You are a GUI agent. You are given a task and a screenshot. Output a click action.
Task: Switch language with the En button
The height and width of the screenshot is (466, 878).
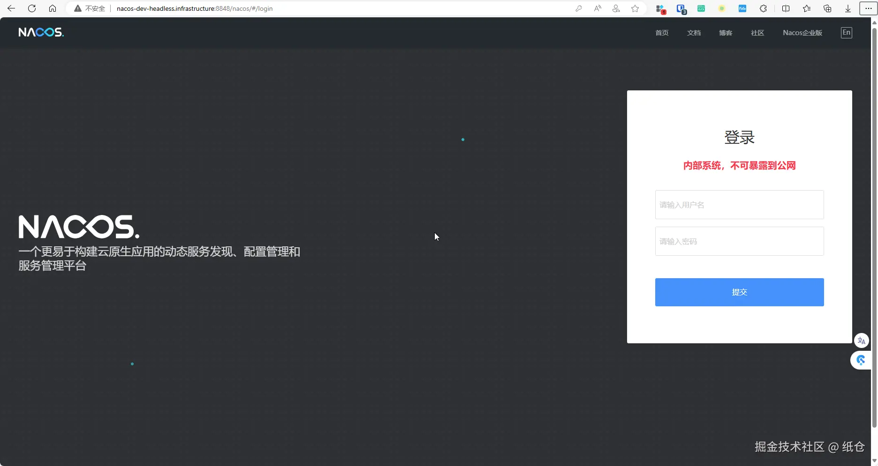click(846, 32)
